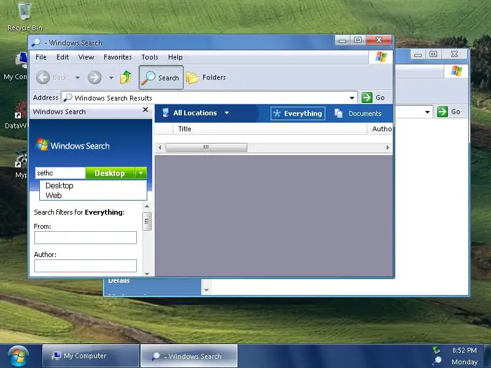The height and width of the screenshot is (368, 491).
Task: Choose Desktop from the scope list
Action: (59, 186)
